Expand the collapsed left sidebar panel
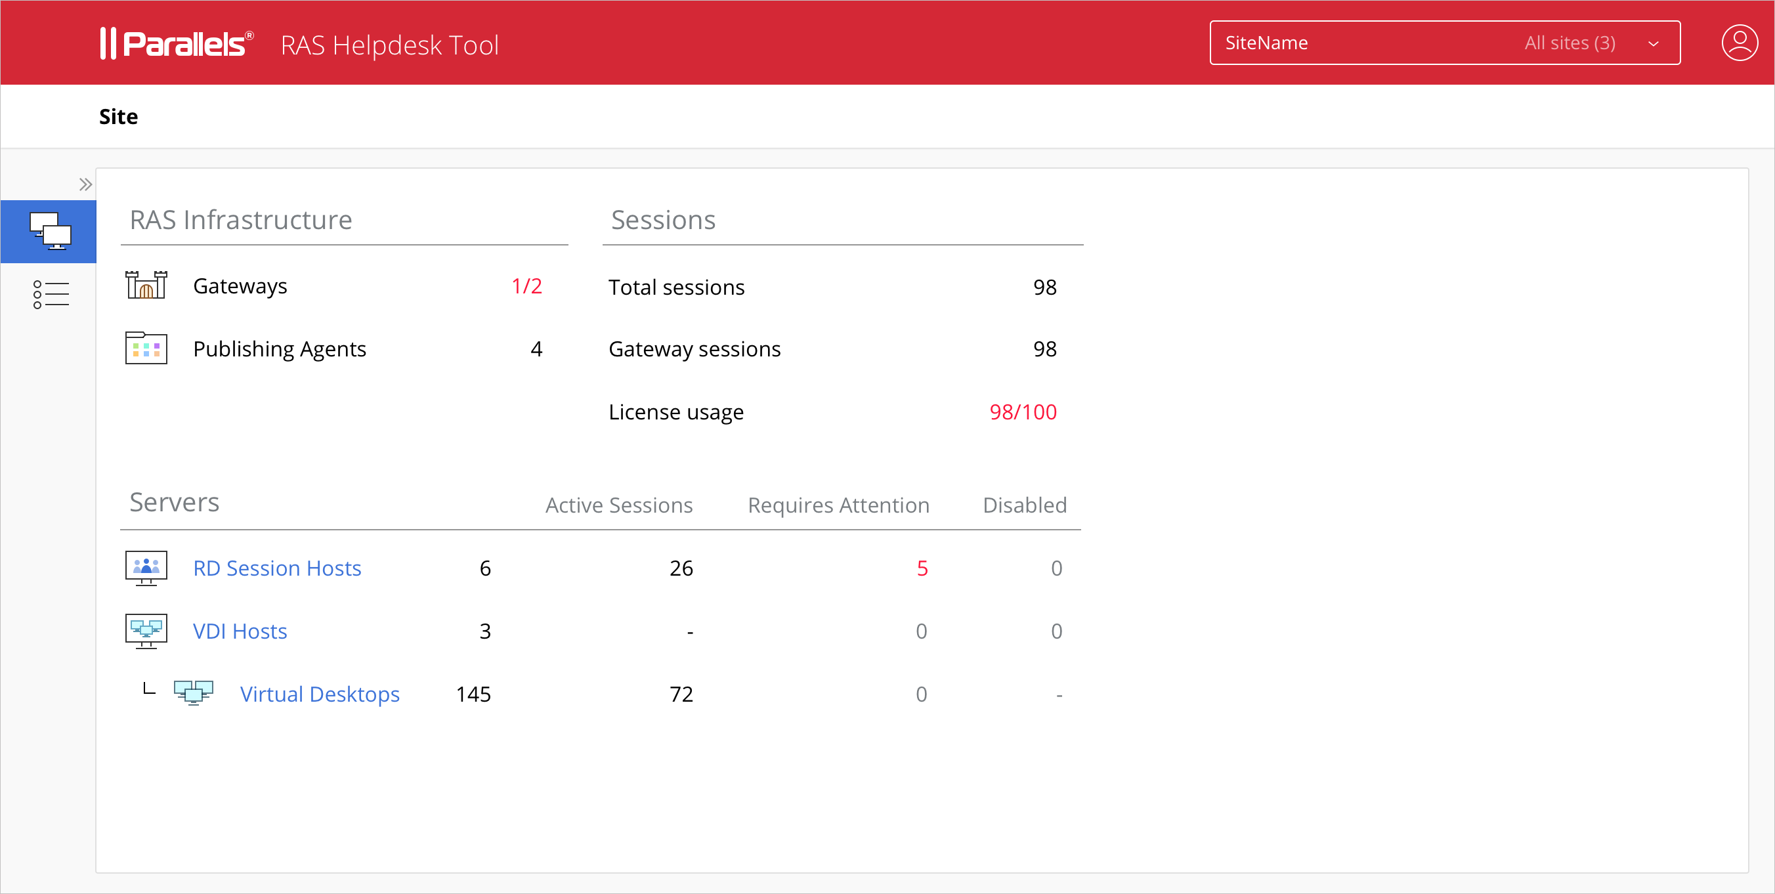This screenshot has width=1775, height=894. point(85,183)
